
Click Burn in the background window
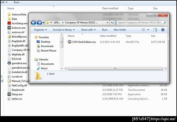[17, 2]
